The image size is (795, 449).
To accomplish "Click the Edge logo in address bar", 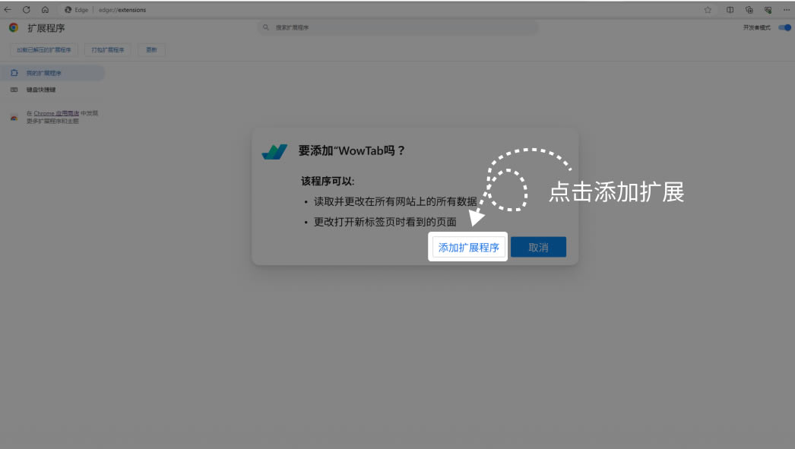I will 68,10.
